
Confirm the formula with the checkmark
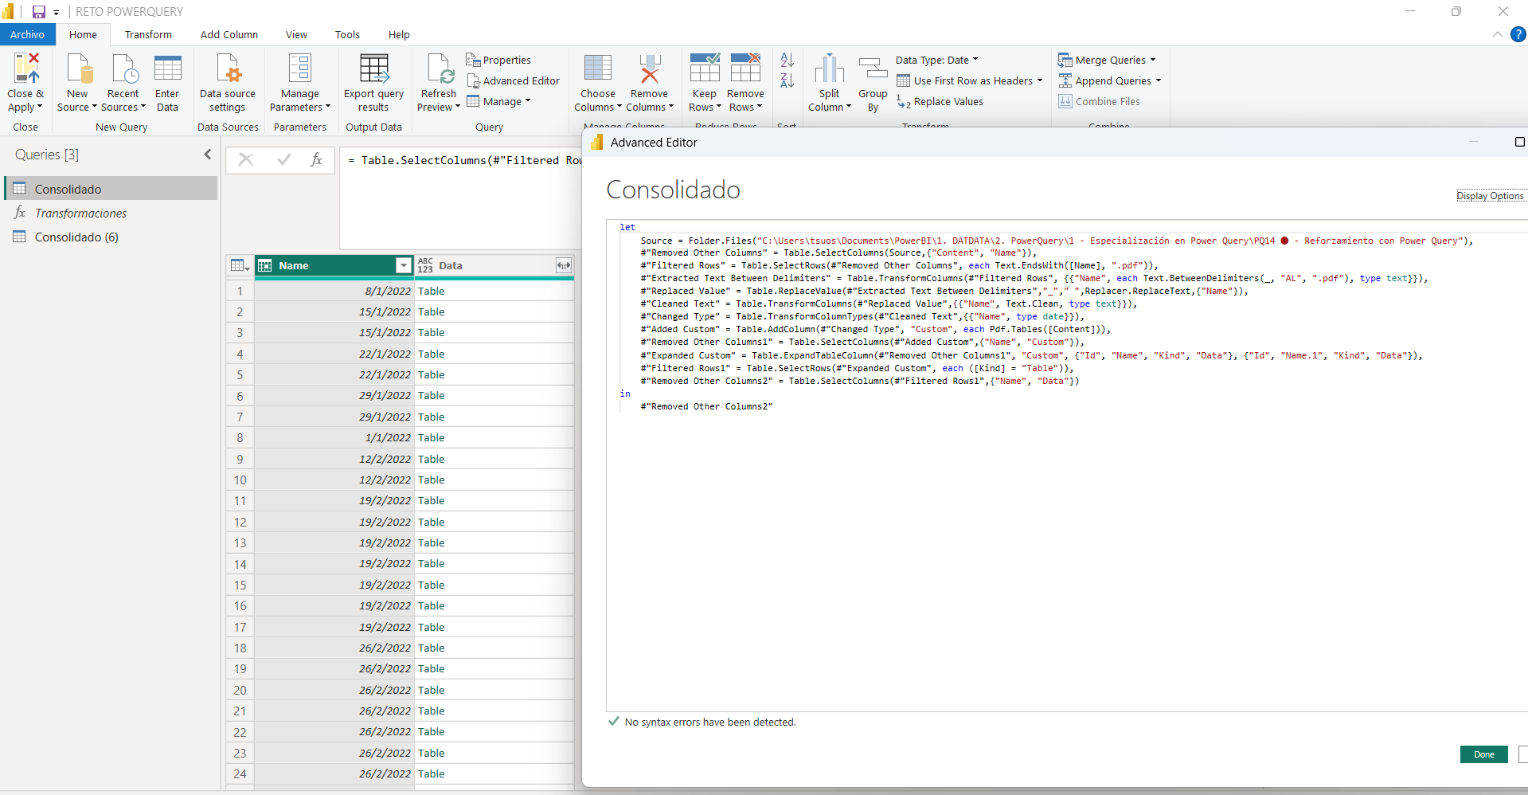point(283,160)
